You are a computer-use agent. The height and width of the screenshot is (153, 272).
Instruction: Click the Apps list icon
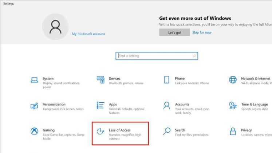[101, 106]
